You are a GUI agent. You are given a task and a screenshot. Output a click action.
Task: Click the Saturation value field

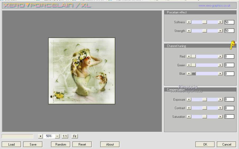point(229,117)
